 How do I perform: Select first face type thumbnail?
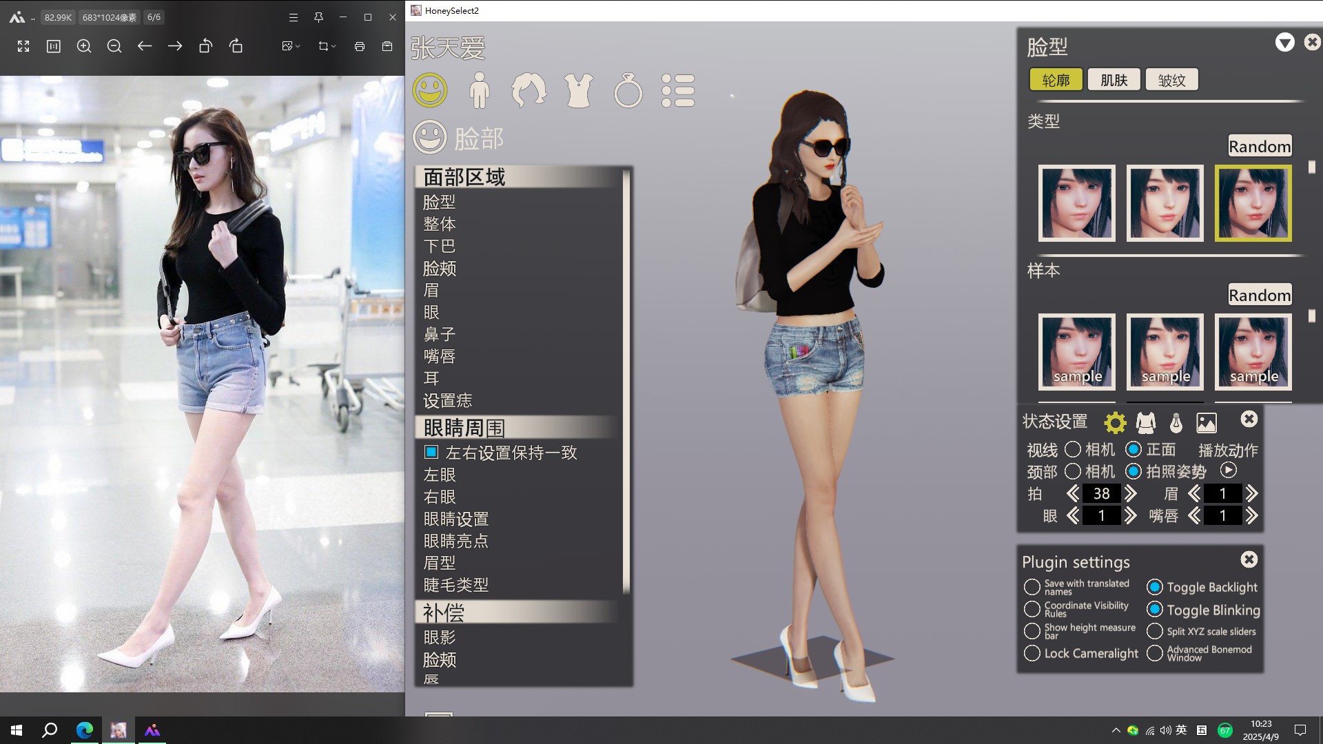coord(1076,203)
